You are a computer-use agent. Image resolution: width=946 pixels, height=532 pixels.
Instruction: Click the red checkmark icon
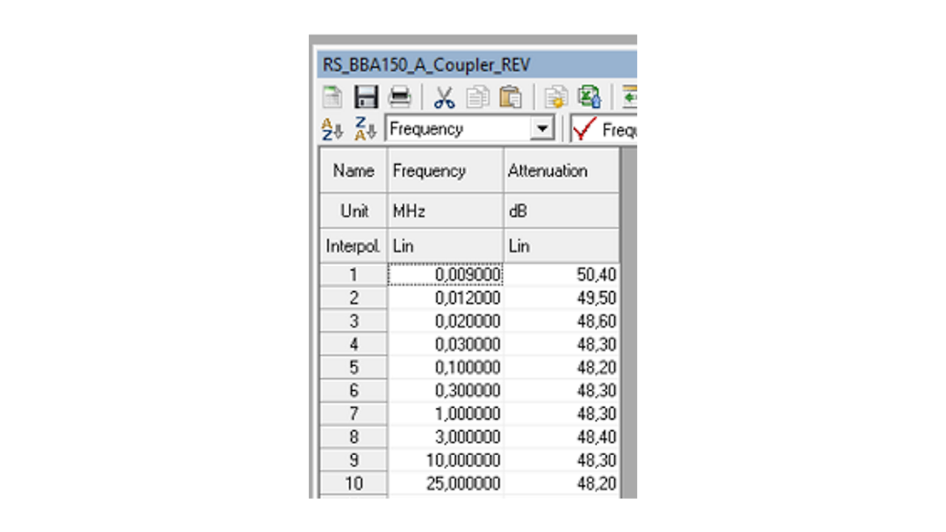(x=584, y=129)
